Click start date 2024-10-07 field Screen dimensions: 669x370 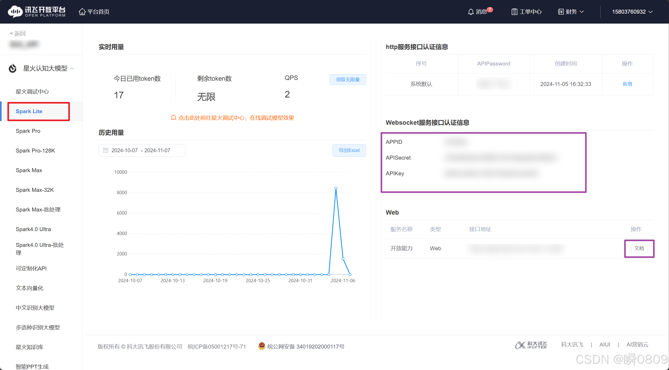tap(124, 150)
